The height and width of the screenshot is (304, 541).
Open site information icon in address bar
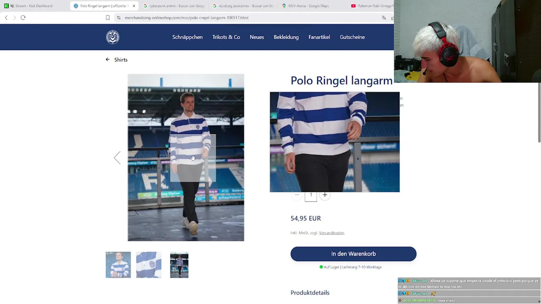(118, 18)
